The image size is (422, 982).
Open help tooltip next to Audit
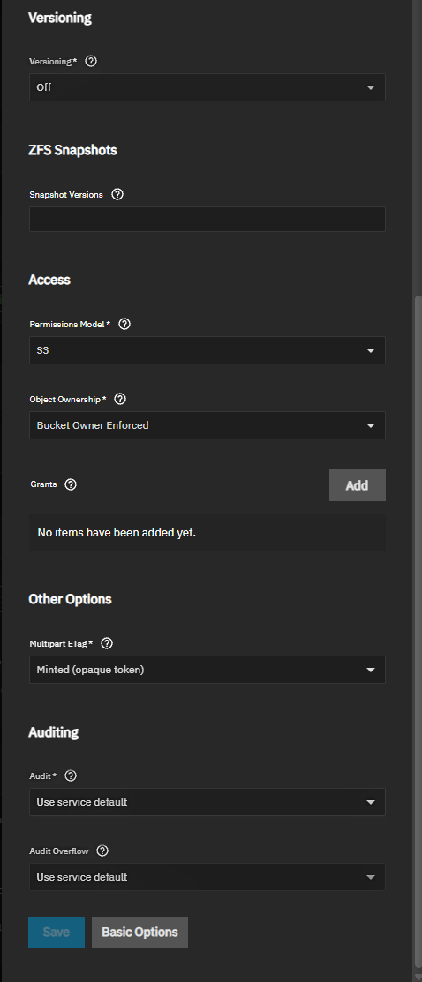pyautogui.click(x=71, y=776)
